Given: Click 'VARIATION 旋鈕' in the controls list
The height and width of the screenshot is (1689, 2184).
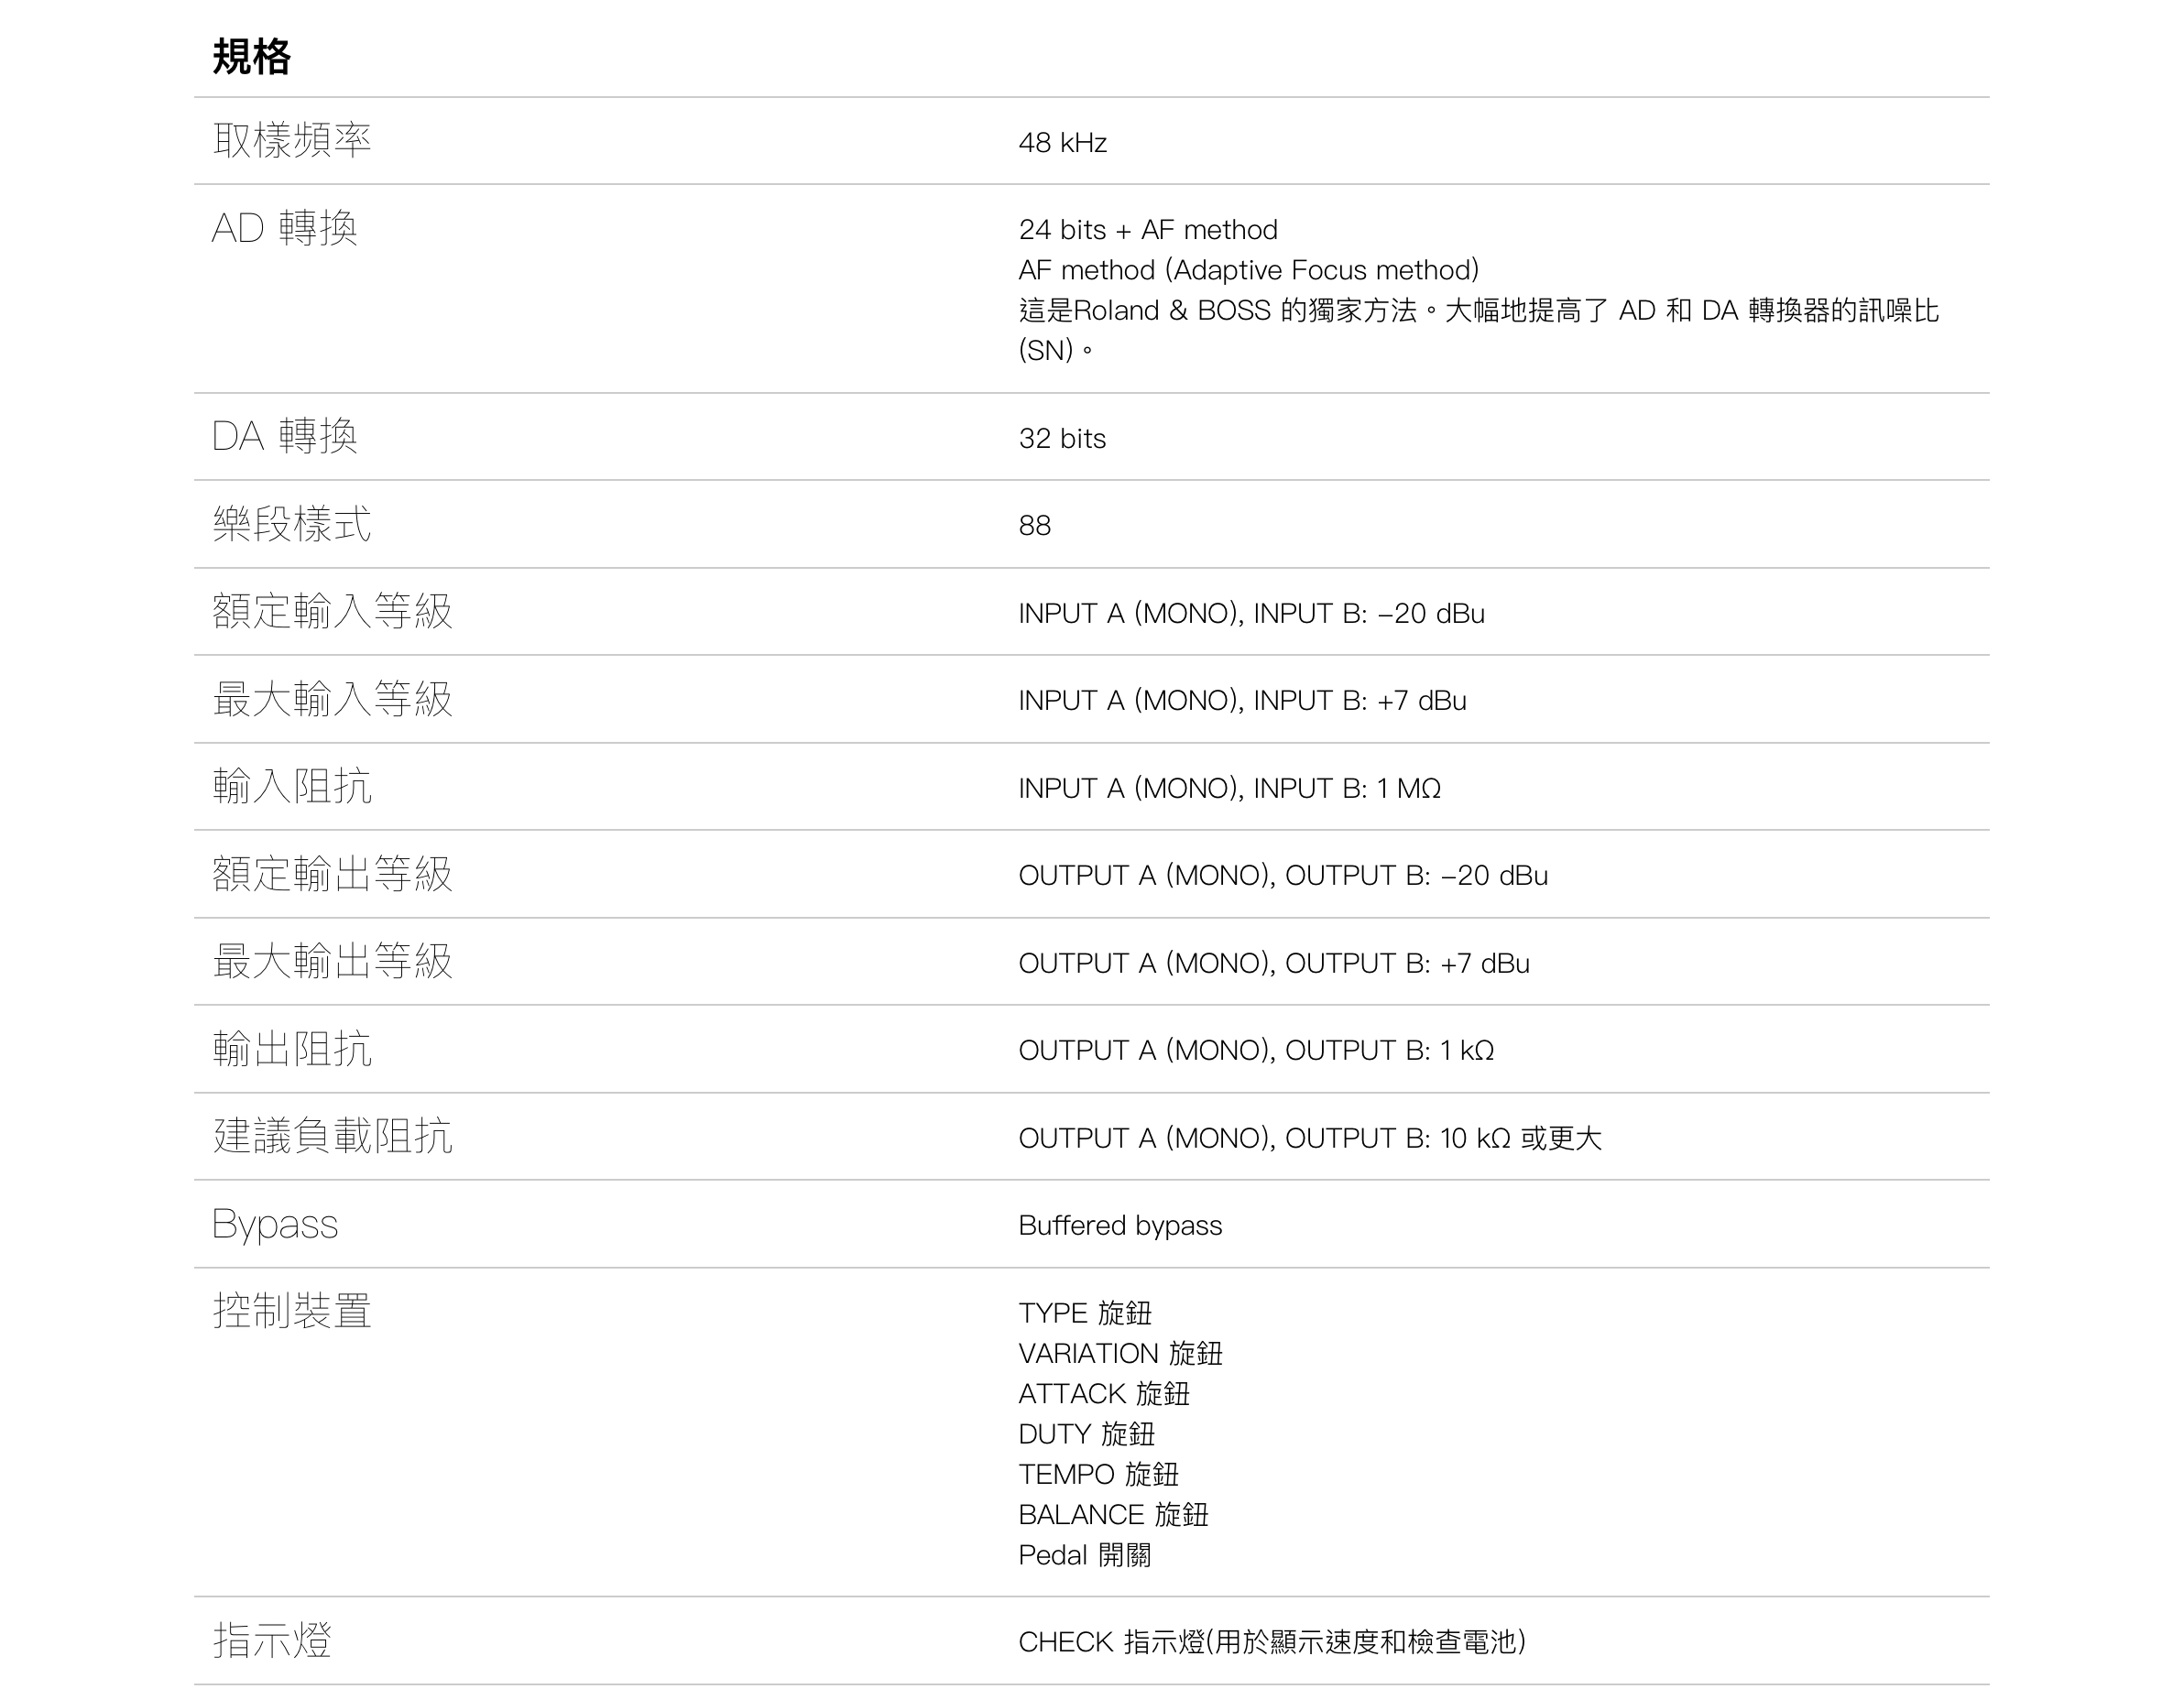Looking at the screenshot, I should [1120, 1354].
